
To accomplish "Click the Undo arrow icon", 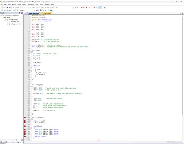I will pyautogui.click(x=22, y=7).
